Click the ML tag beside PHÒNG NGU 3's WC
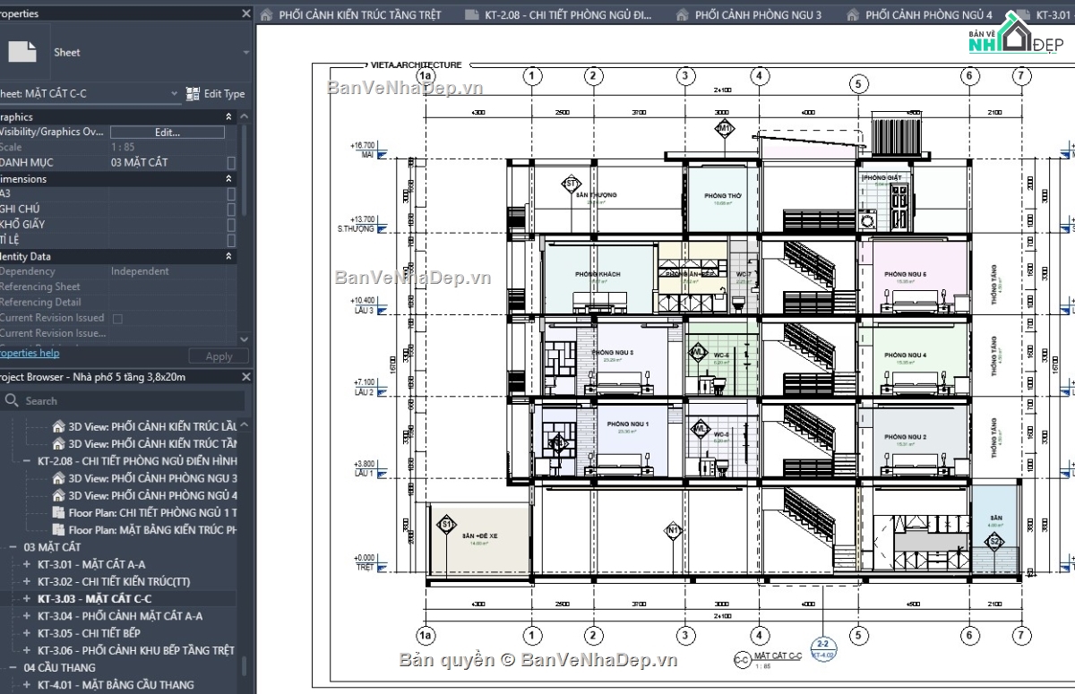The width and height of the screenshot is (1075, 694). 697,353
